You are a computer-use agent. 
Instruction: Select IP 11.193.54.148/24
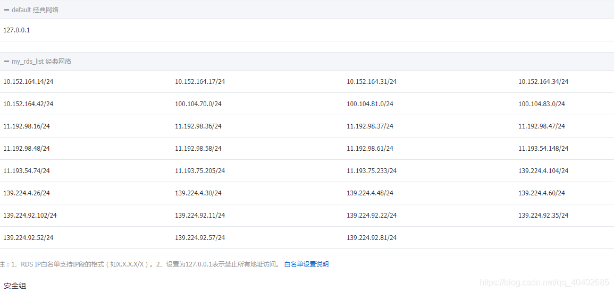pos(543,149)
